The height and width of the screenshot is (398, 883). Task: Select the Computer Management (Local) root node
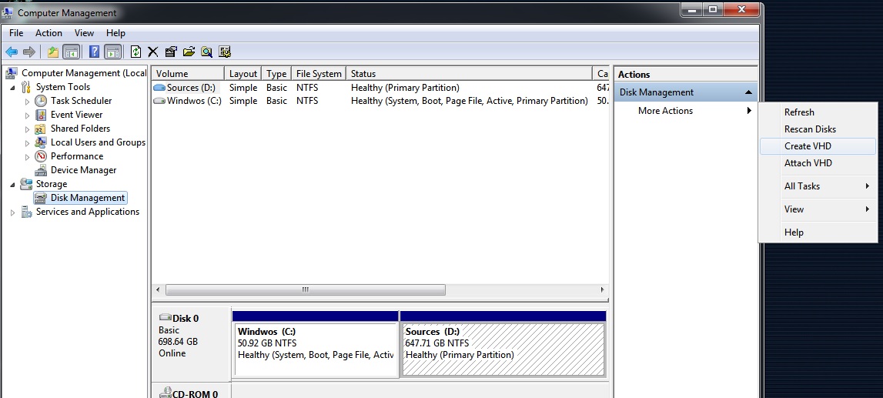pos(83,73)
